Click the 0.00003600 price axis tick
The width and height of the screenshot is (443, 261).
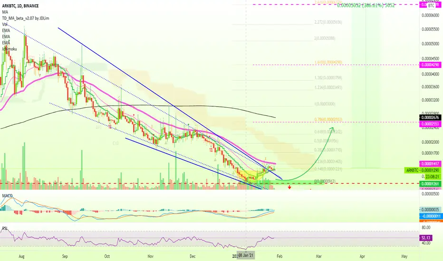(x=431, y=87)
